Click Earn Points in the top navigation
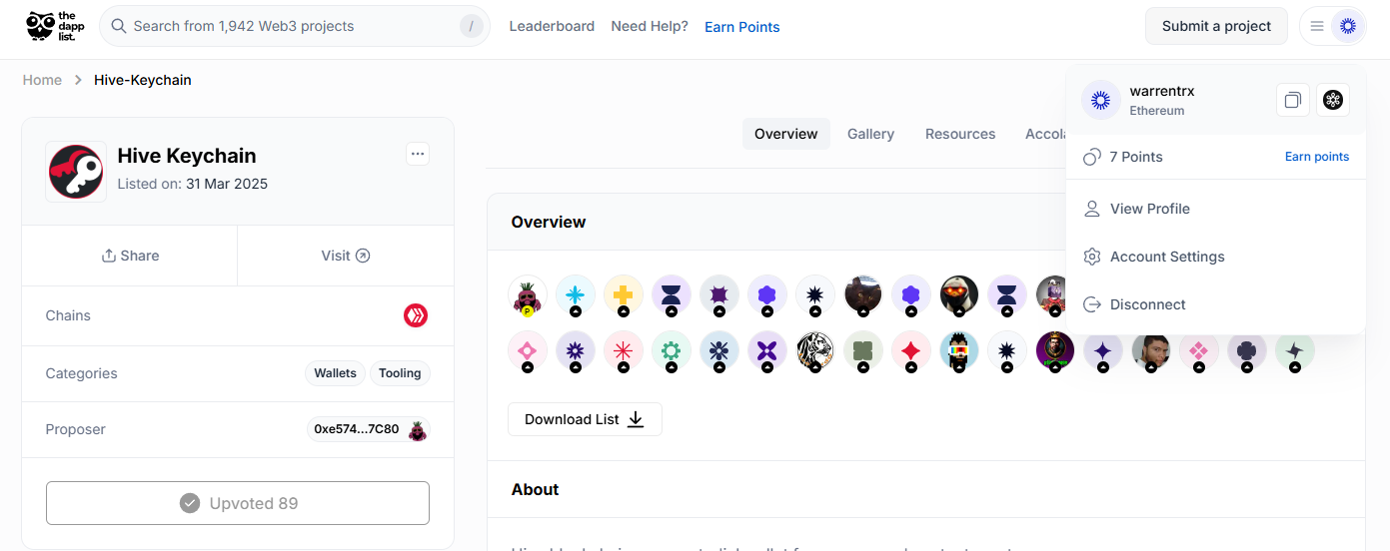This screenshot has width=1390, height=551. pyautogui.click(x=742, y=27)
